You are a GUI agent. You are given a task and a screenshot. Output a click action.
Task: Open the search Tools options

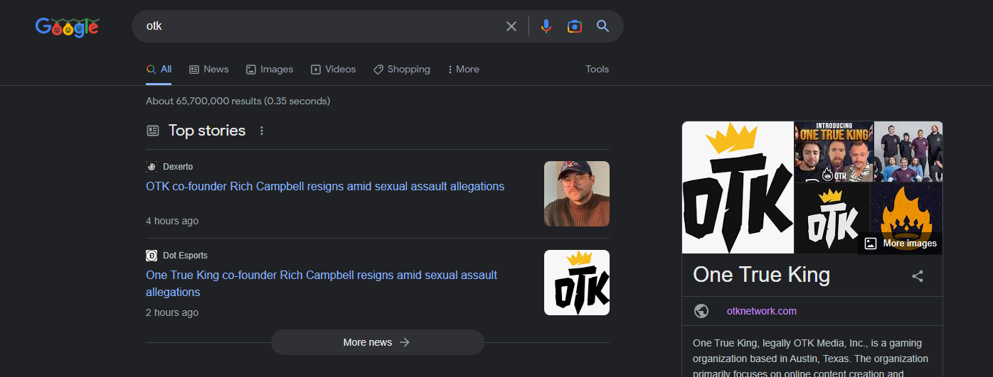(598, 69)
